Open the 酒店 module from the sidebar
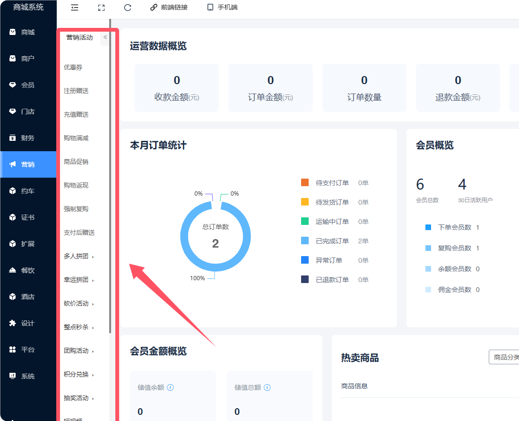Image resolution: width=519 pixels, height=421 pixels. (x=28, y=297)
